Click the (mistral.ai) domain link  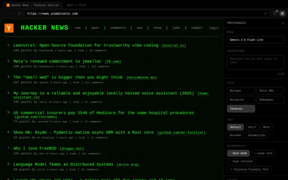174,45
